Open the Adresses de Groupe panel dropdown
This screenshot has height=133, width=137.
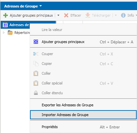pyautogui.click(x=41, y=6)
